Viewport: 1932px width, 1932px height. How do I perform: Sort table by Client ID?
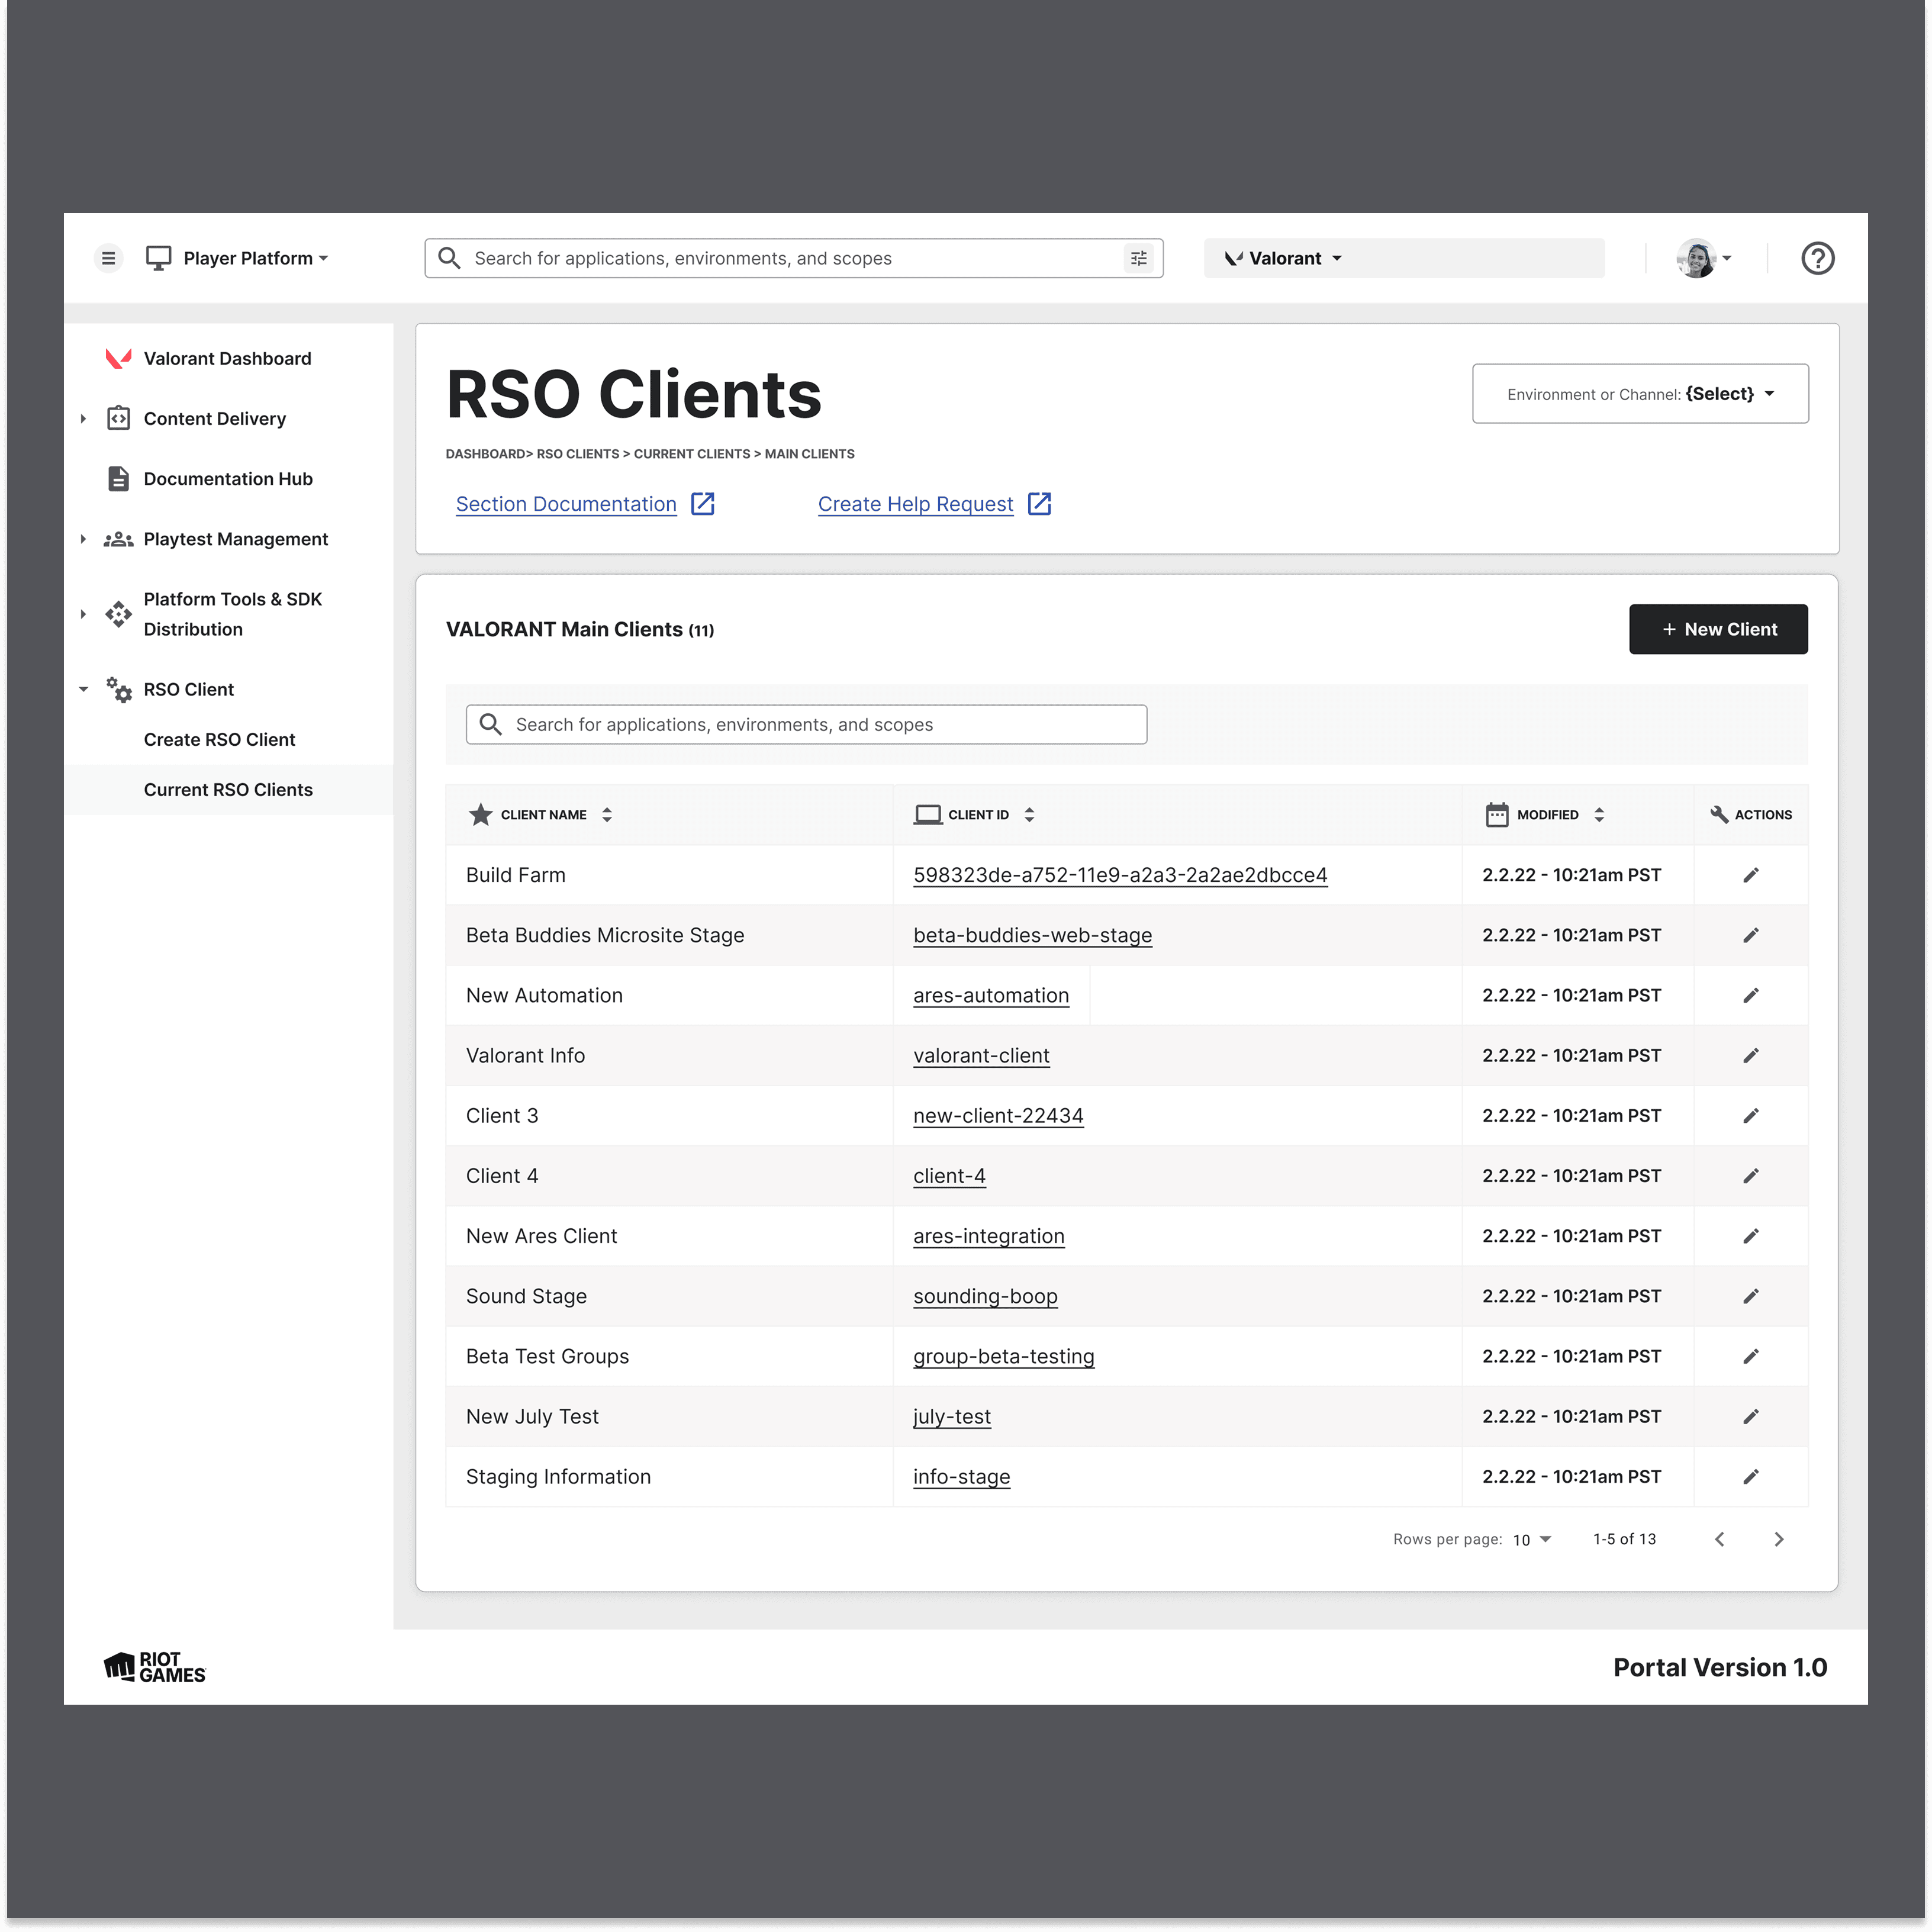click(1029, 815)
